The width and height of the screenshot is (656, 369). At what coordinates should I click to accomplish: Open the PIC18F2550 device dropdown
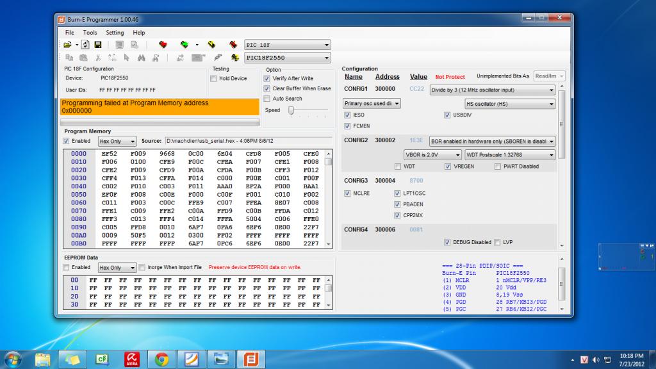[288, 58]
